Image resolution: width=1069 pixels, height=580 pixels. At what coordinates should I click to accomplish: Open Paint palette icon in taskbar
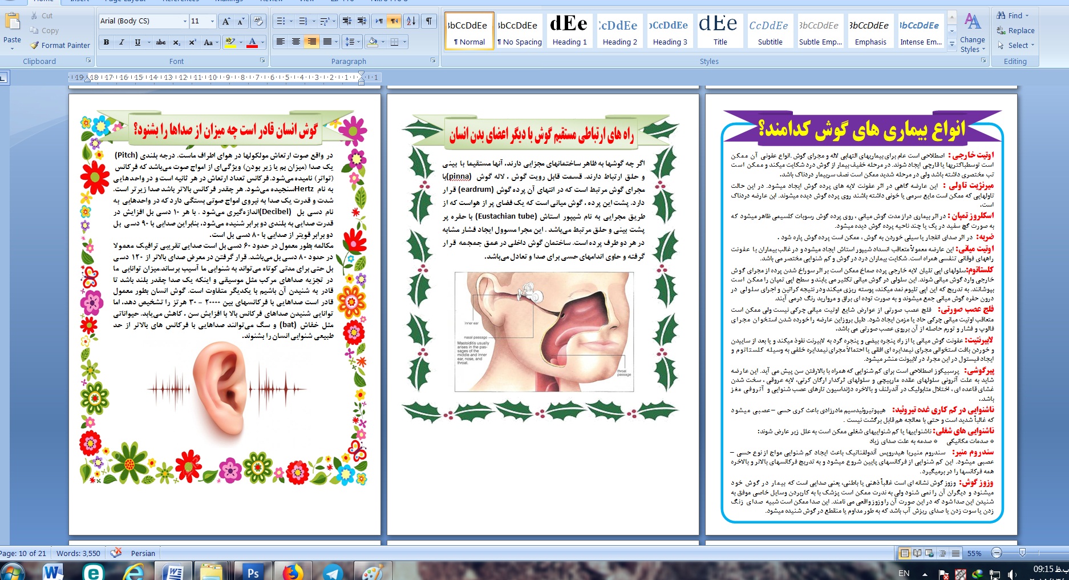click(372, 572)
